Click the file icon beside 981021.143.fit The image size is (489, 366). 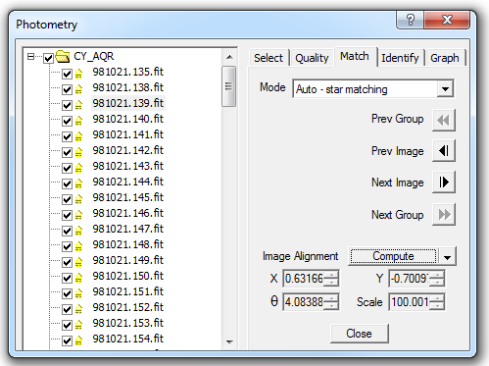78,168
